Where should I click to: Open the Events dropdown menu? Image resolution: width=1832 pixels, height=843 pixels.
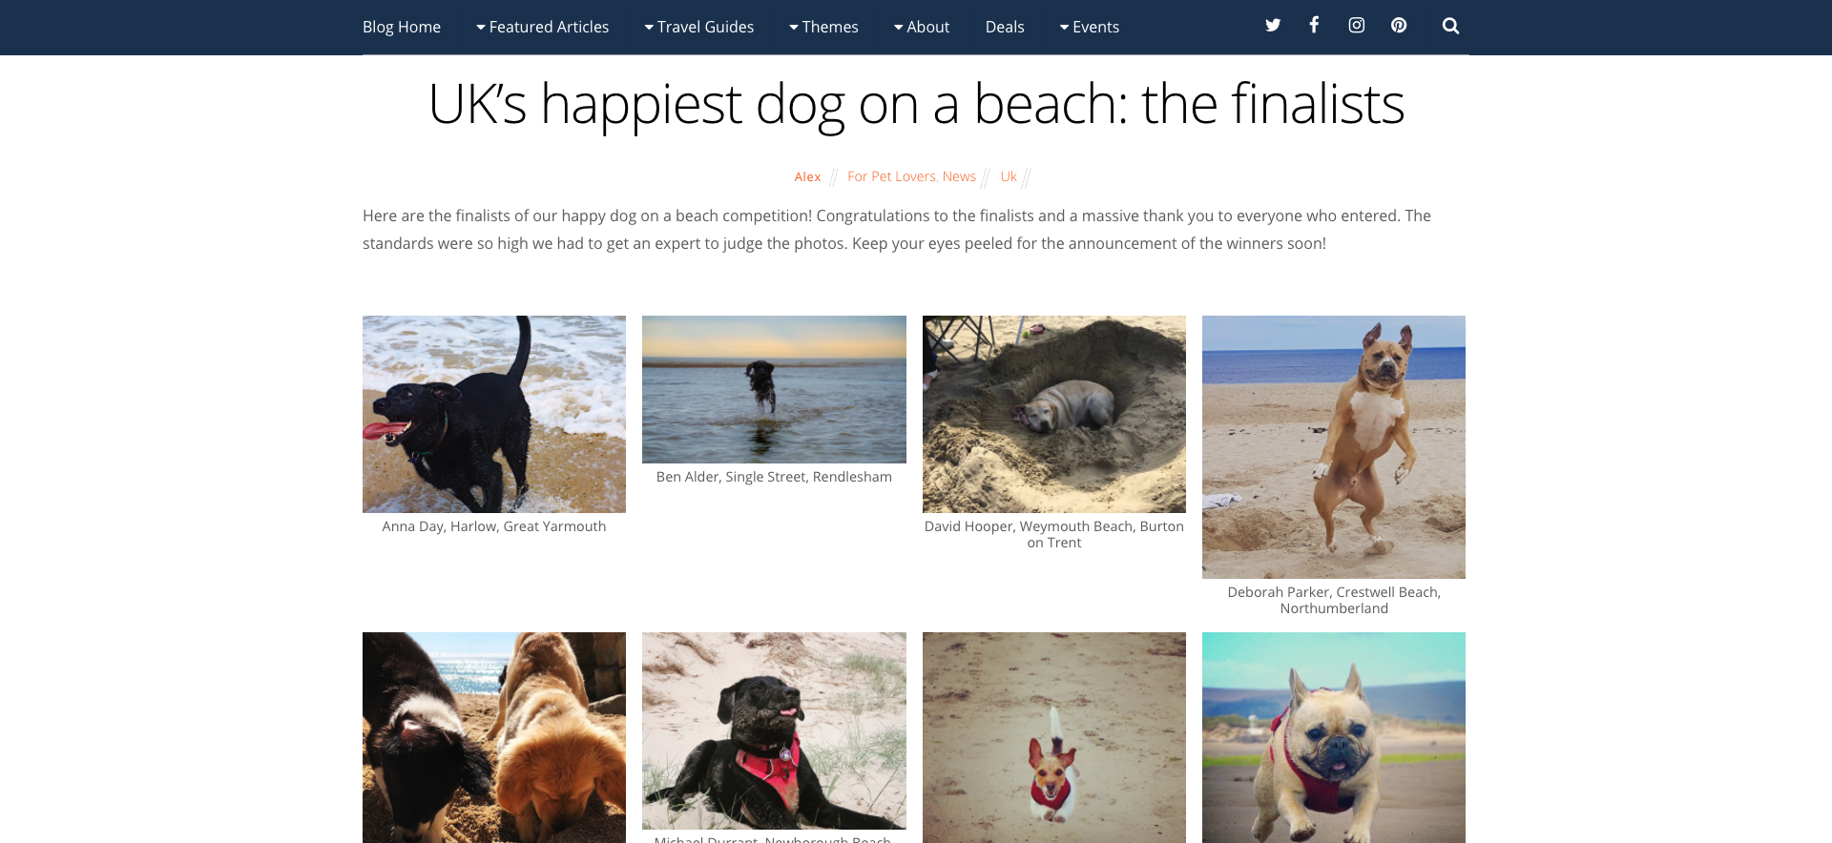[x=1089, y=27]
